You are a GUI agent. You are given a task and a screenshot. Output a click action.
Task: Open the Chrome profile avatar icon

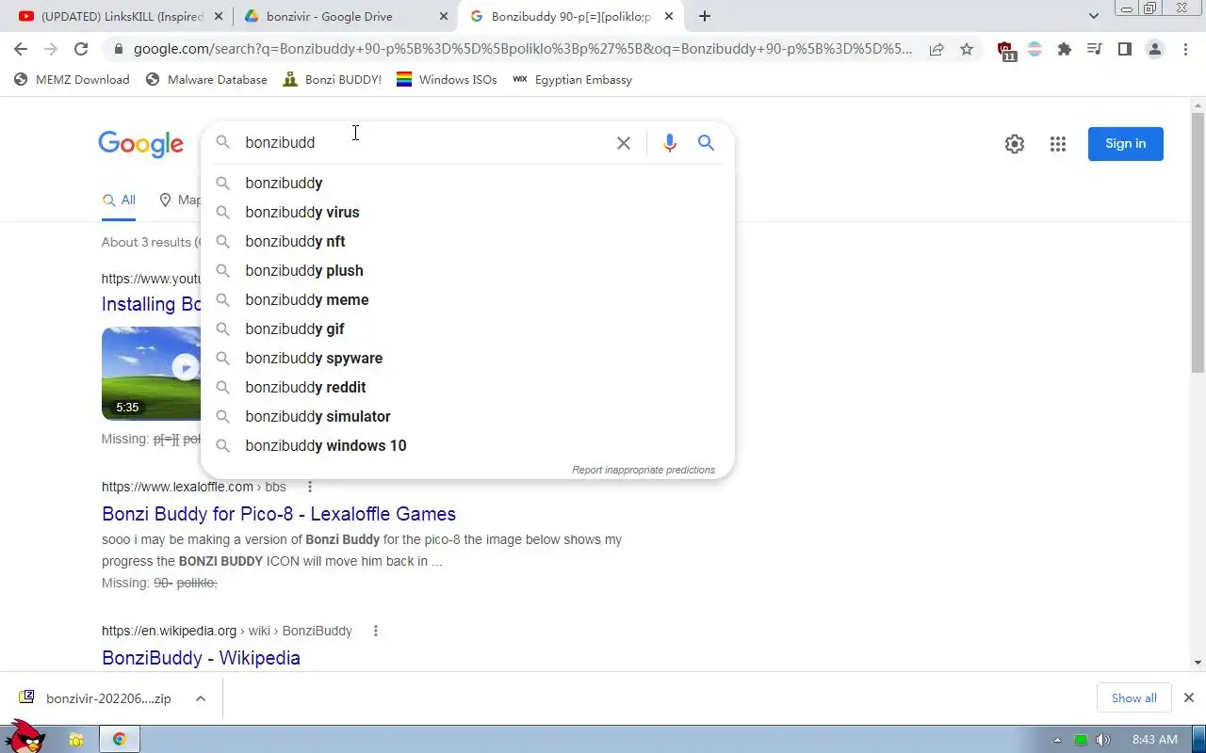[1155, 50]
